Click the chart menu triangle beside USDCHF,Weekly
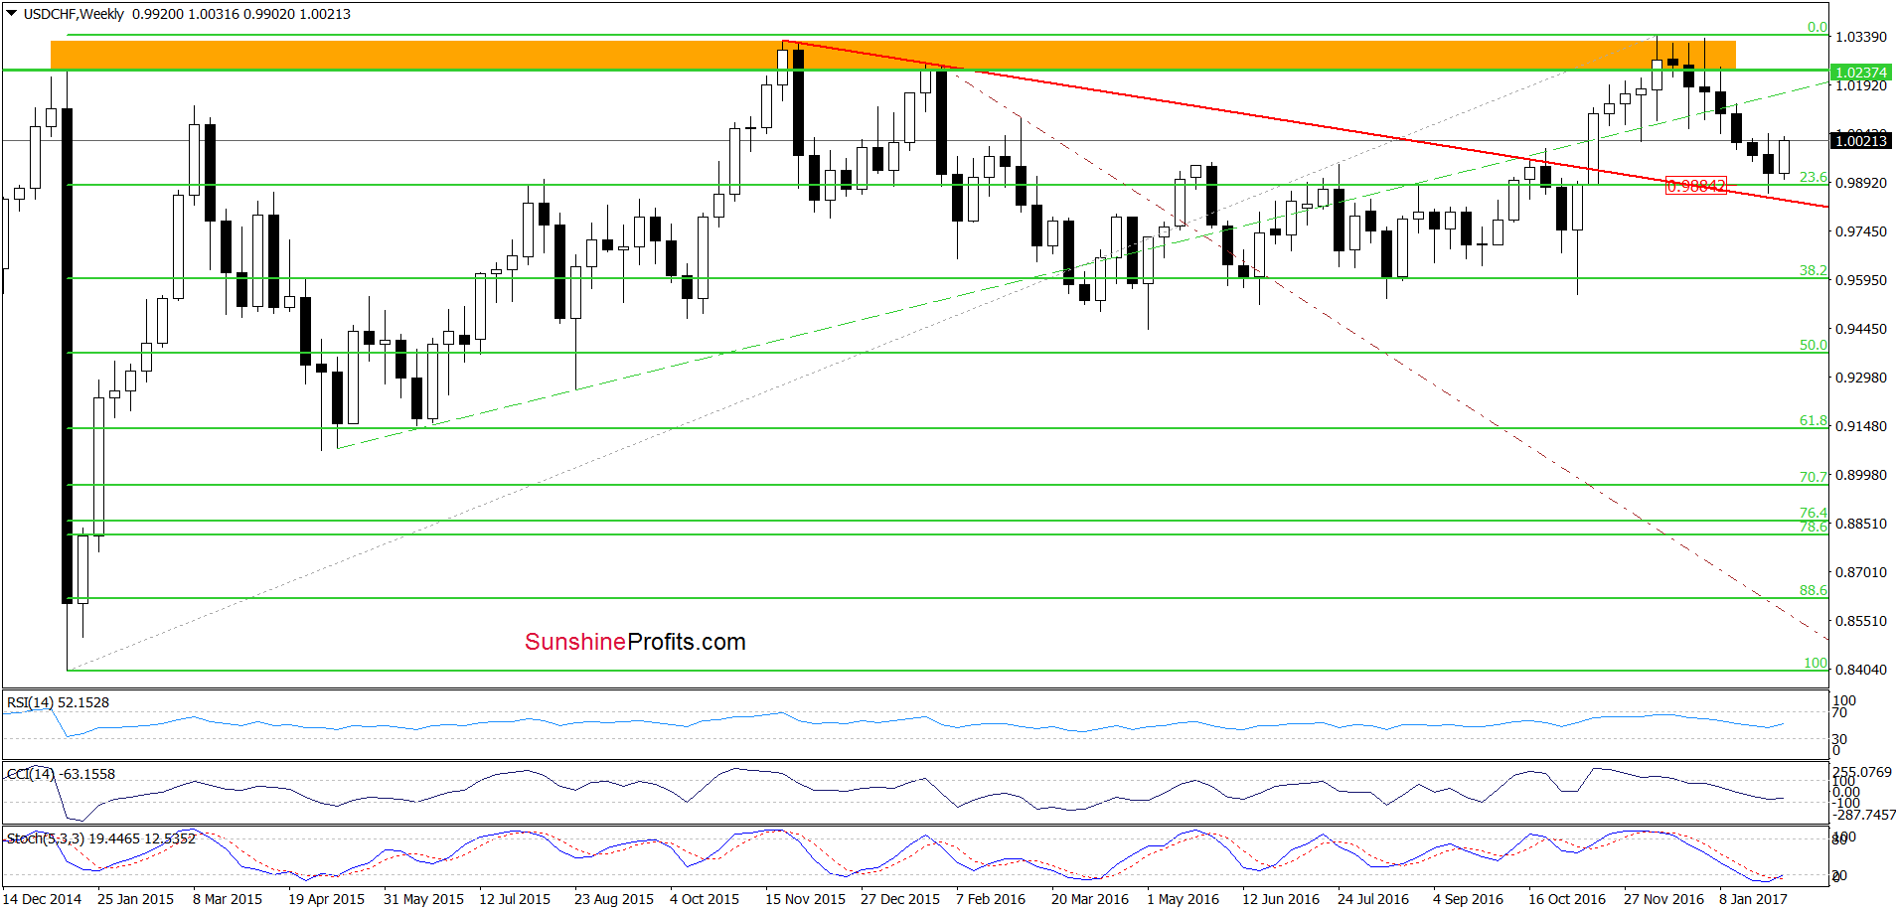This screenshot has width=1896, height=913. pyautogui.click(x=11, y=14)
